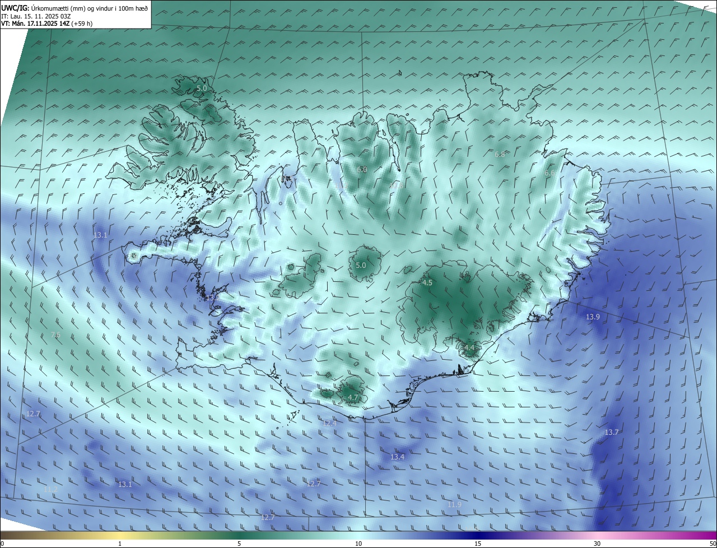Select the 11.9 value label

click(x=454, y=505)
